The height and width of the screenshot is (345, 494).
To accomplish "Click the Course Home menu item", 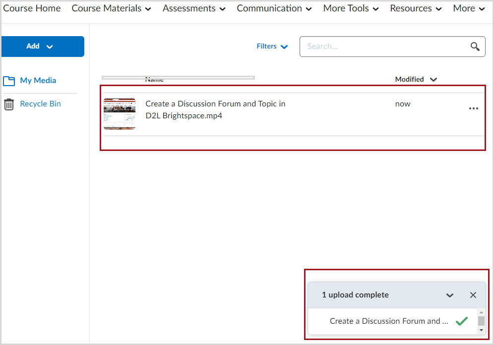I will click(32, 8).
